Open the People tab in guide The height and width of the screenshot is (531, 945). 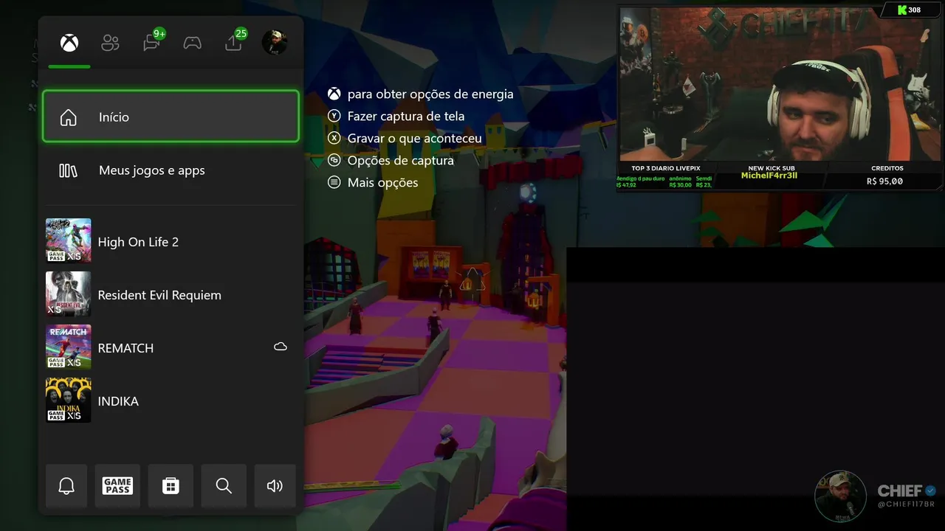tap(110, 43)
